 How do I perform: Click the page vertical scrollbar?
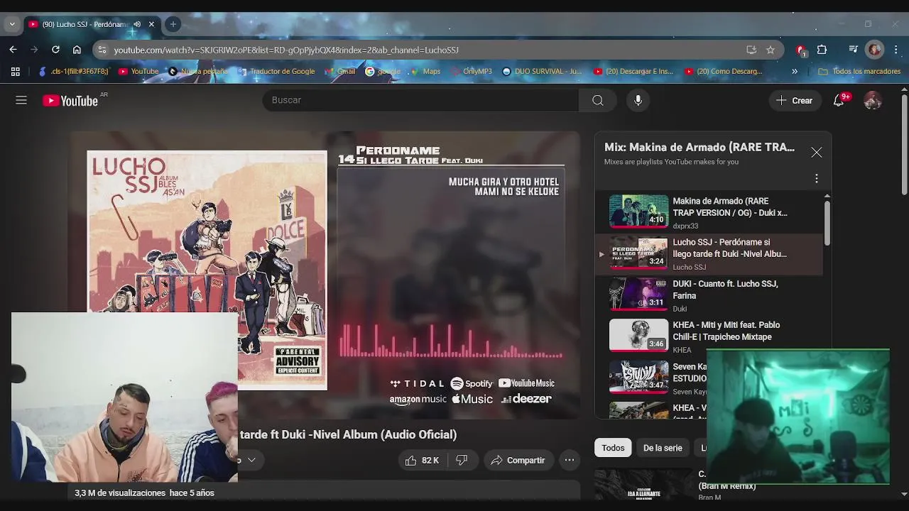pyautogui.click(x=904, y=145)
